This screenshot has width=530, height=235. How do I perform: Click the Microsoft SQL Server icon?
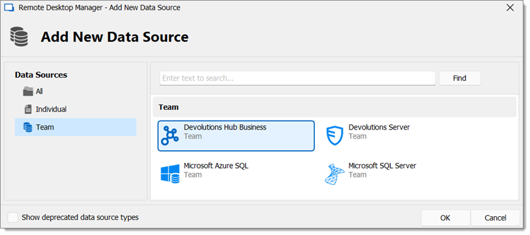click(x=334, y=174)
